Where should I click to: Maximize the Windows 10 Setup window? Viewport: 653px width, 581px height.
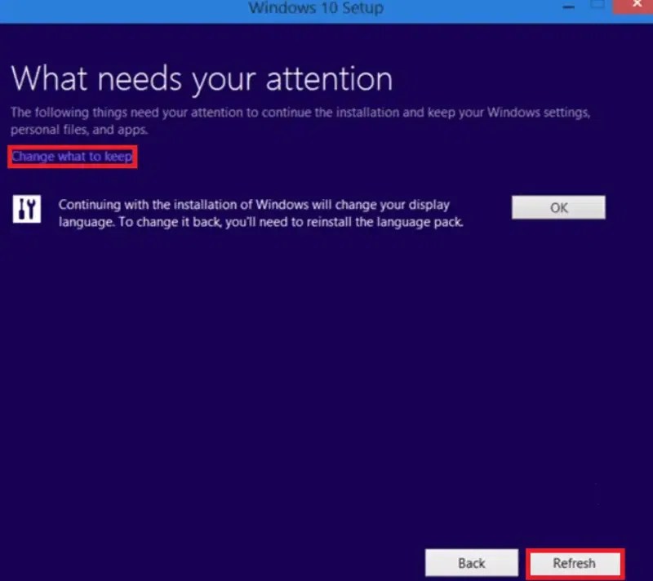[x=597, y=5]
